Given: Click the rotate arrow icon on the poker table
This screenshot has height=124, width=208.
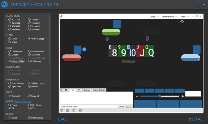Looking at the screenshot, I should pyautogui.click(x=182, y=22).
